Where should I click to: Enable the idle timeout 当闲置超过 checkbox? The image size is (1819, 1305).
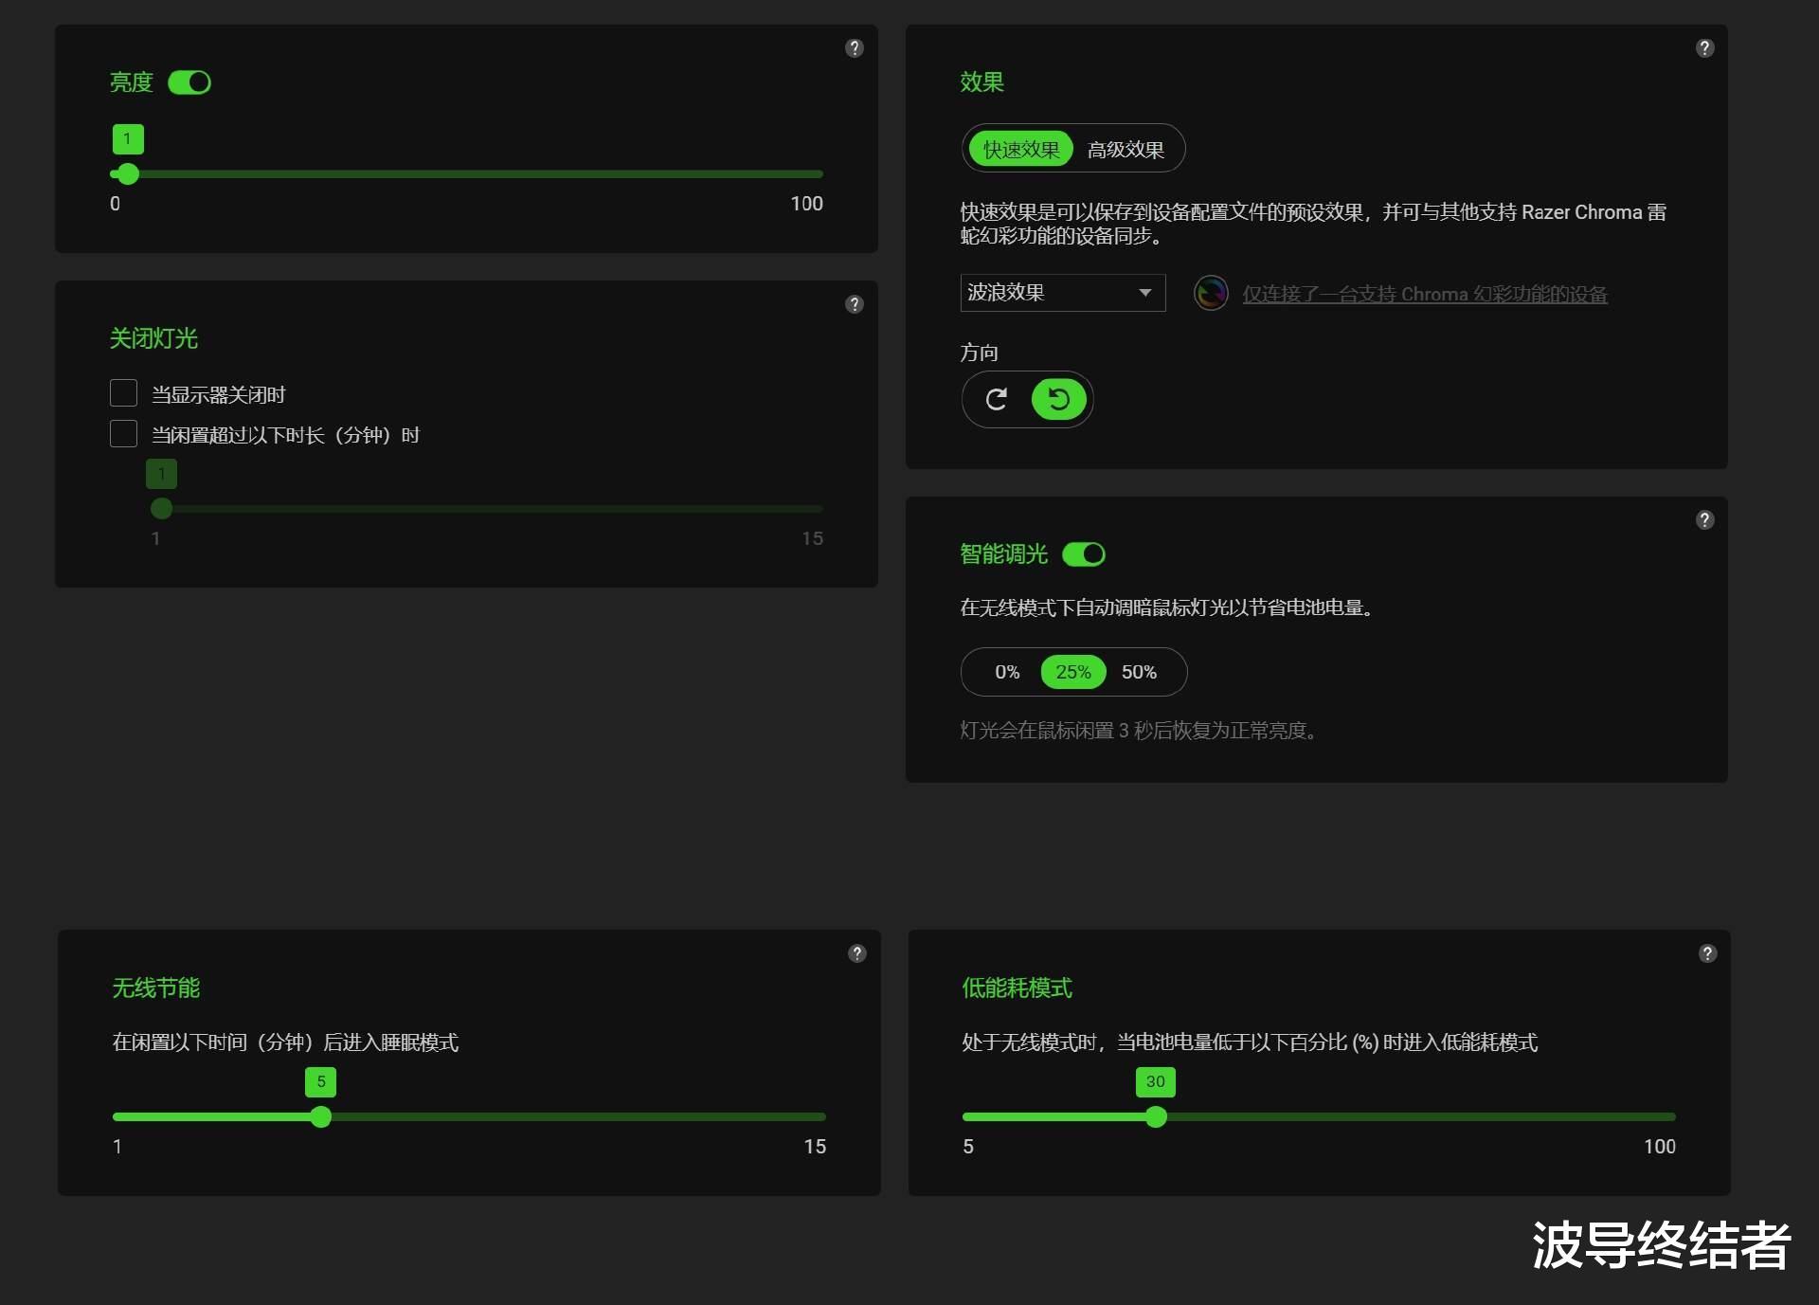124,434
